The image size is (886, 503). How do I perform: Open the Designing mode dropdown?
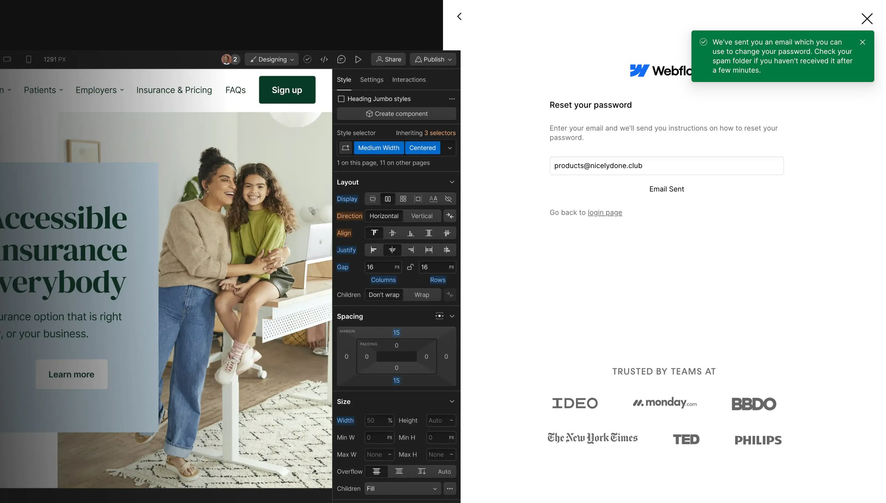(x=272, y=59)
